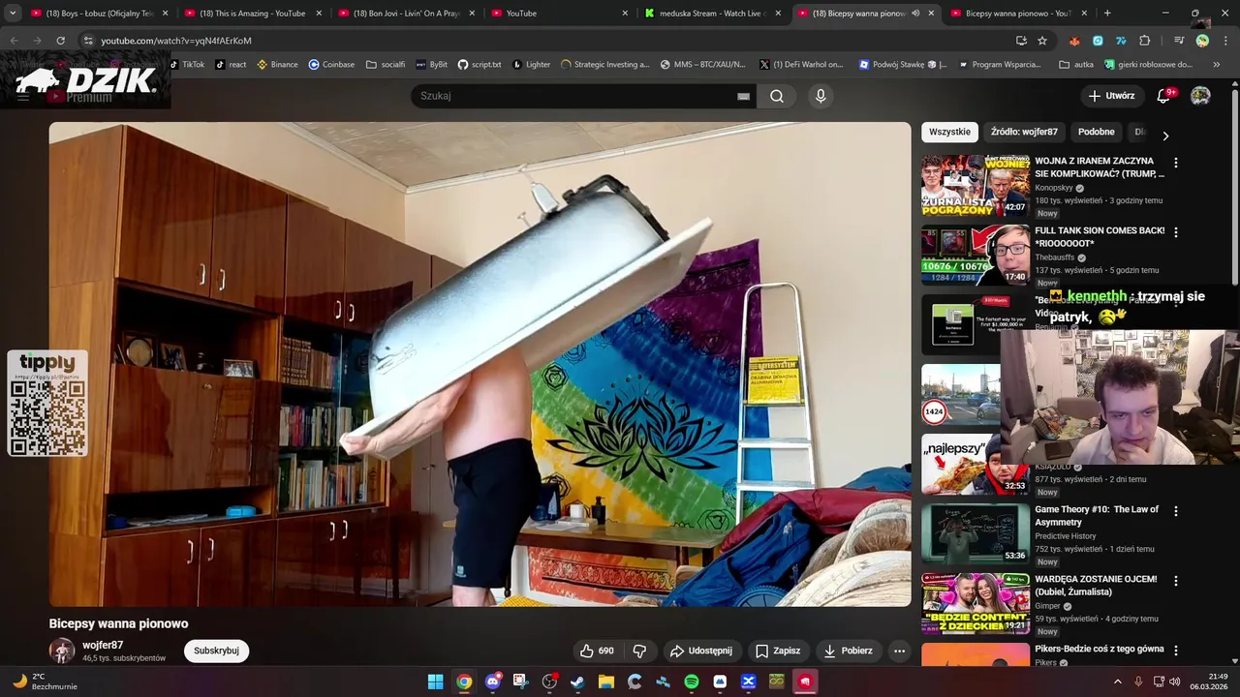This screenshot has height=697, width=1240.
Task: Open the Game Theory #10 video thumbnail
Action: pyautogui.click(x=976, y=534)
